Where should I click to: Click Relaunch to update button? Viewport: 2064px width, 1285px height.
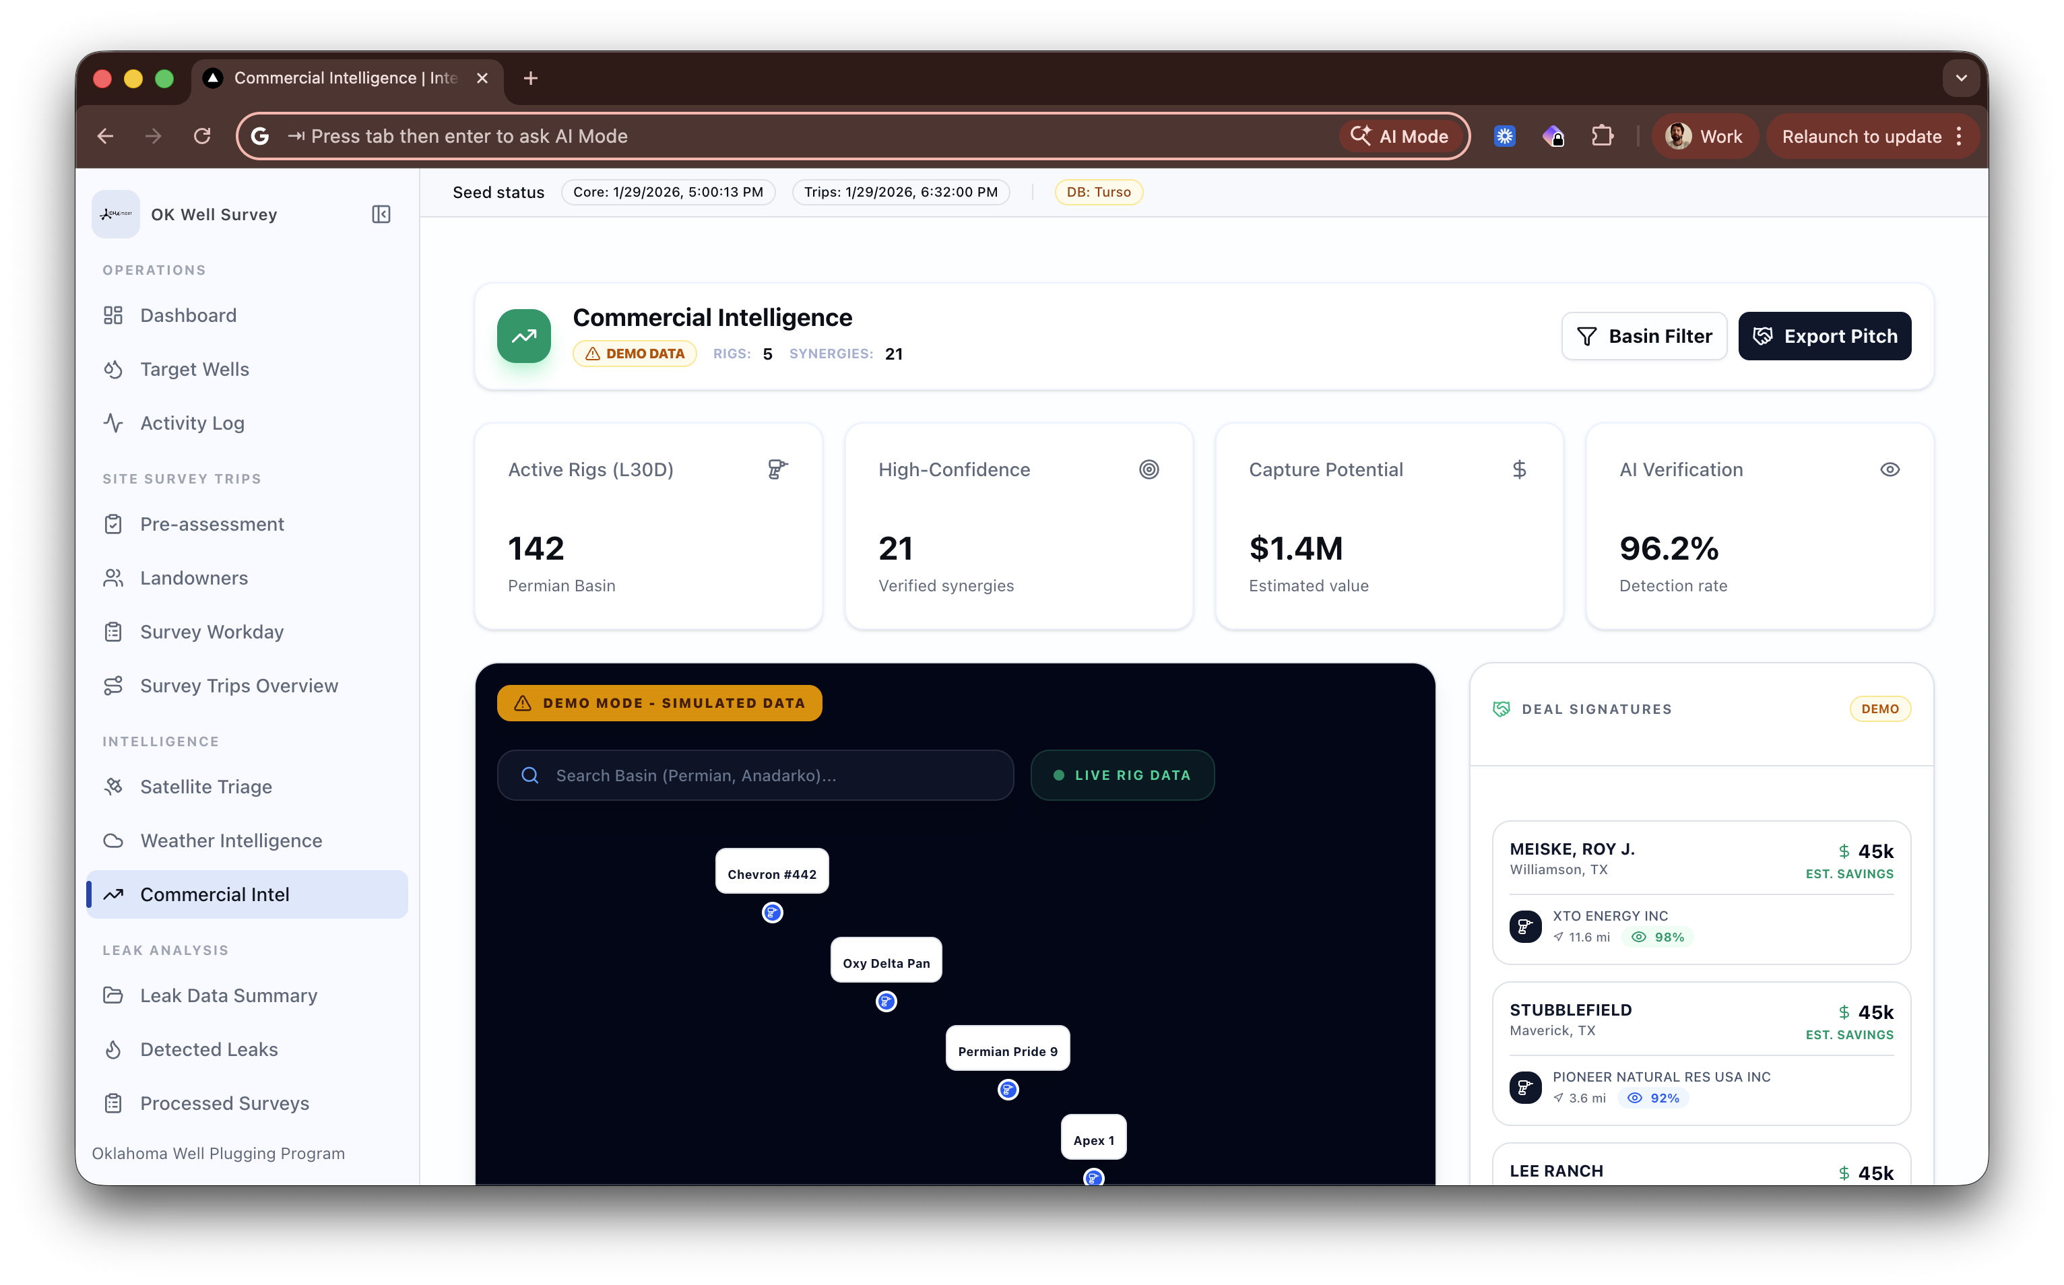[x=1861, y=136]
